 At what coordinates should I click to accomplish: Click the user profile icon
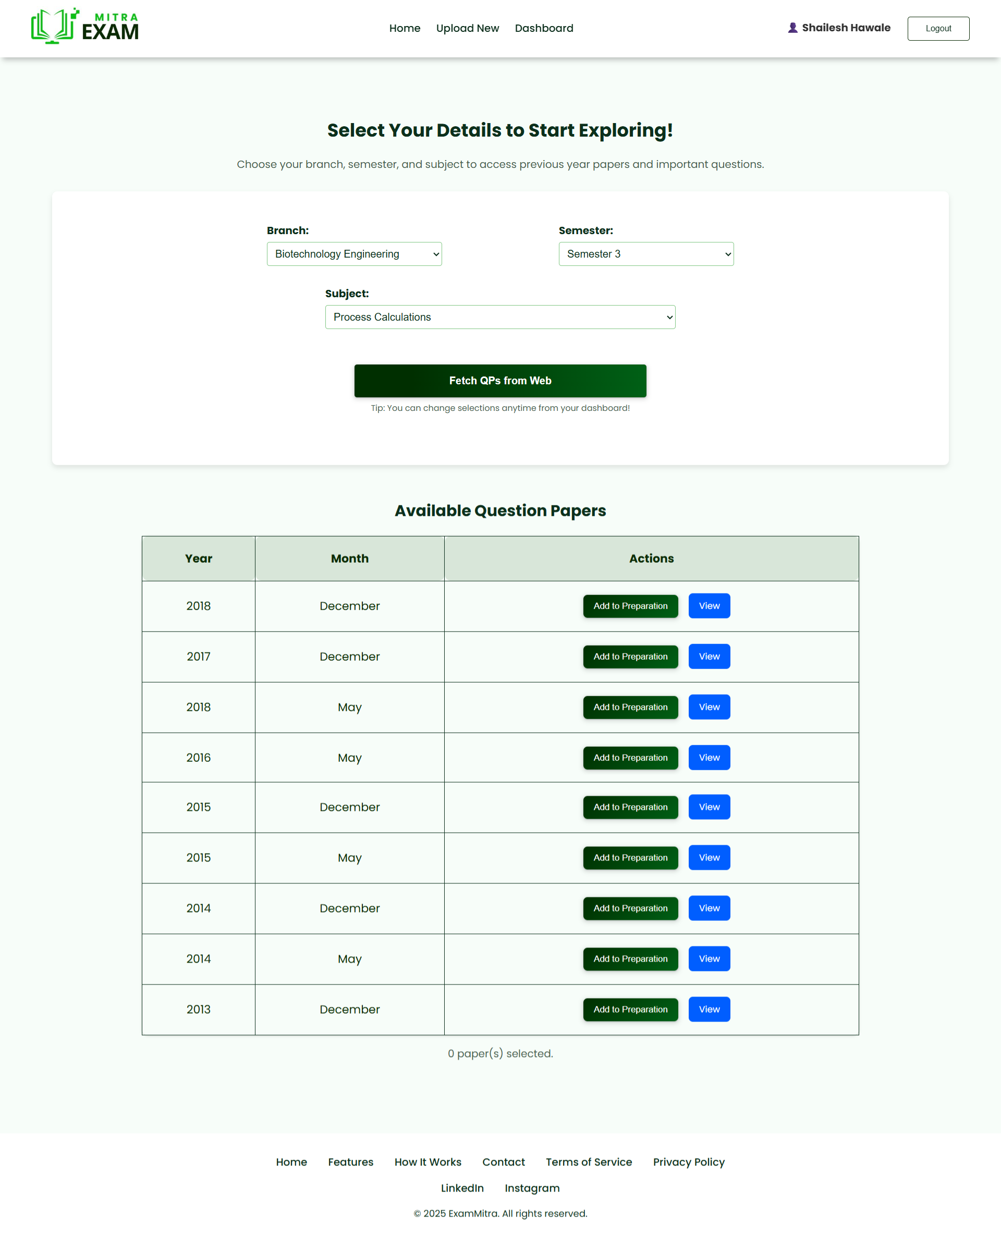[x=792, y=28]
